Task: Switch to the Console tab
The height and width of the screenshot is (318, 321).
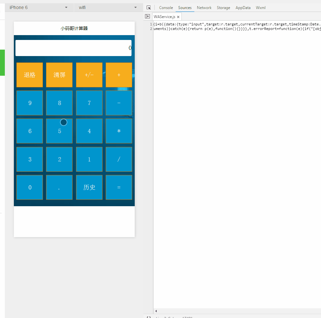Action: [x=166, y=8]
